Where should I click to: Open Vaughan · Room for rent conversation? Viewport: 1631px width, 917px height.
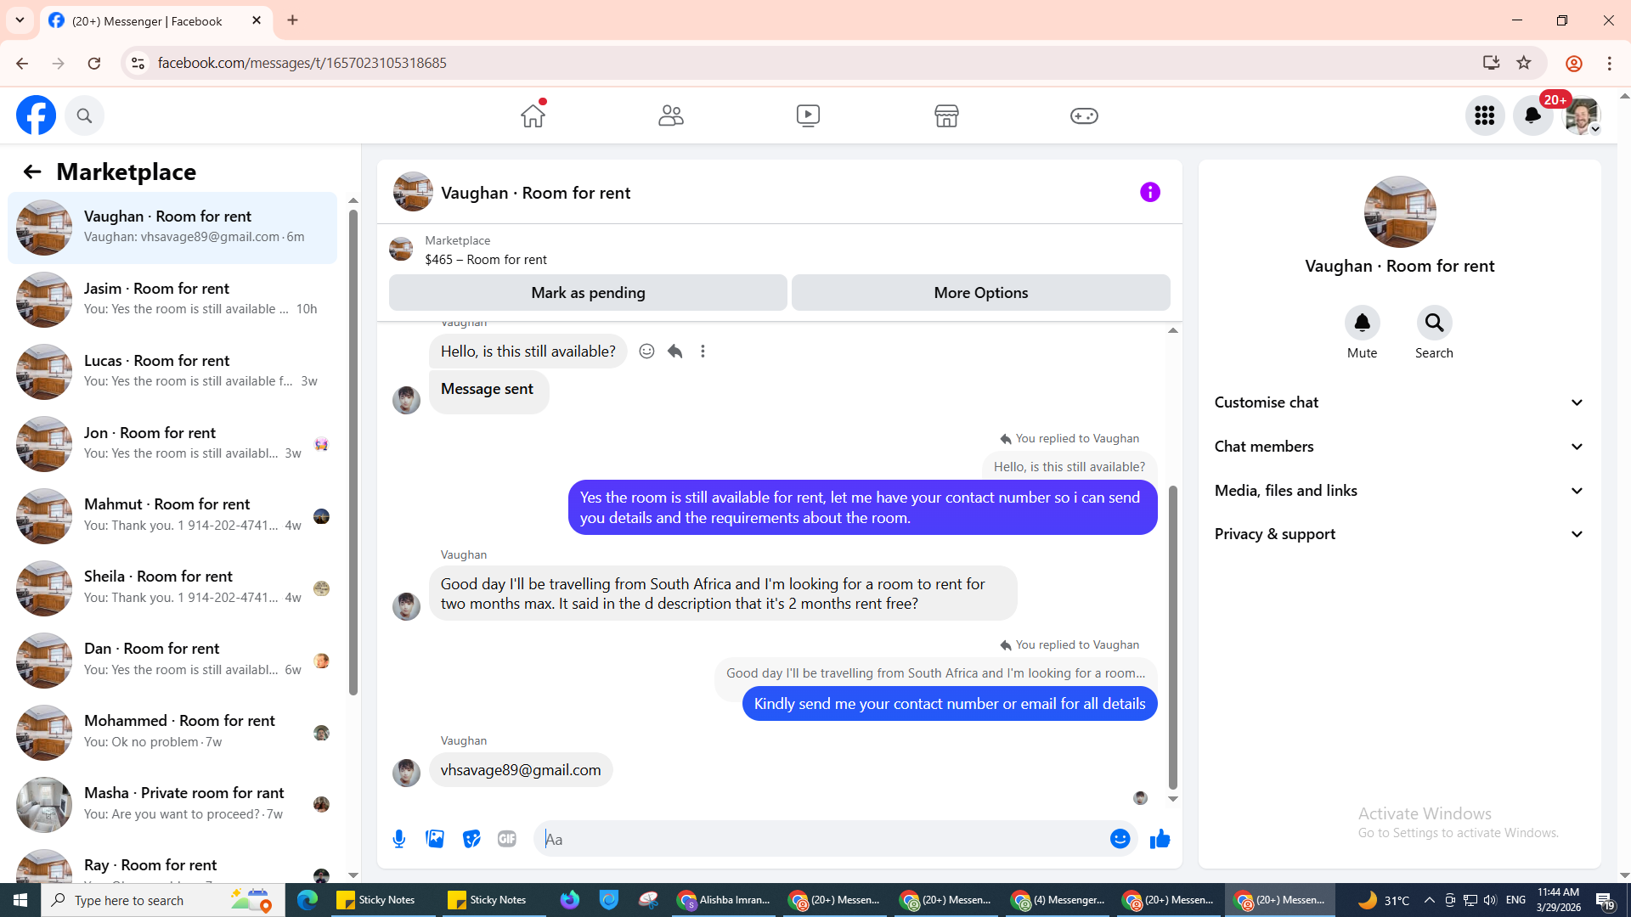tap(172, 228)
